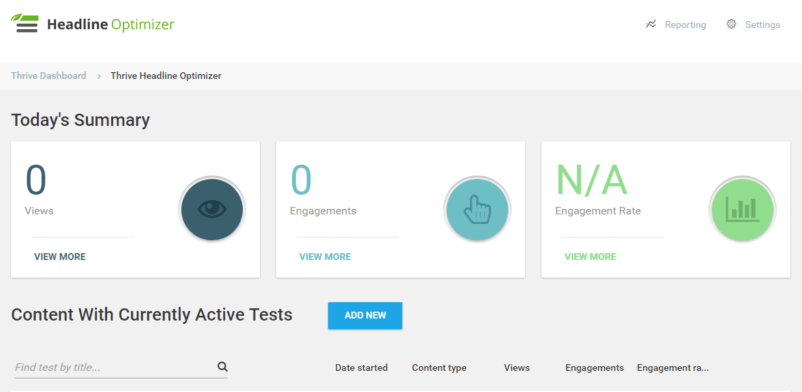Click the bar chart Engagement Rate icon
Viewport: 802px width, 392px height.
pos(742,209)
